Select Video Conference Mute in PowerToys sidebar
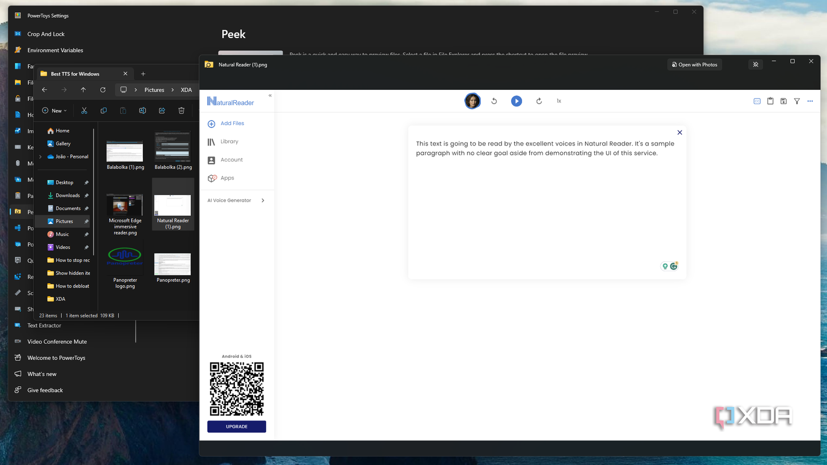The image size is (827, 465). click(57, 342)
